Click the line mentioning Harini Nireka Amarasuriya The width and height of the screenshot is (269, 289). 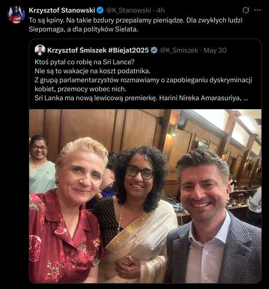[141, 98]
